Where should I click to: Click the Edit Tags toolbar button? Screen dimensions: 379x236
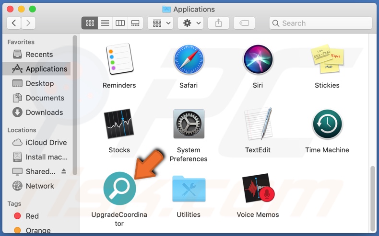(x=244, y=23)
